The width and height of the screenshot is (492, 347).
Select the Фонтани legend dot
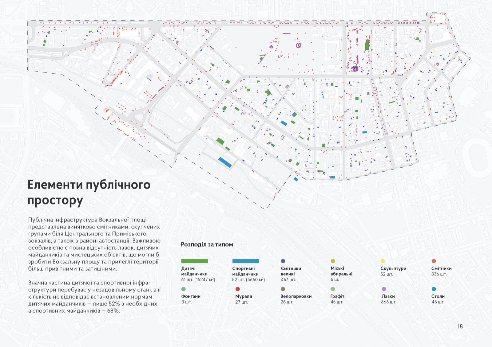[184, 289]
